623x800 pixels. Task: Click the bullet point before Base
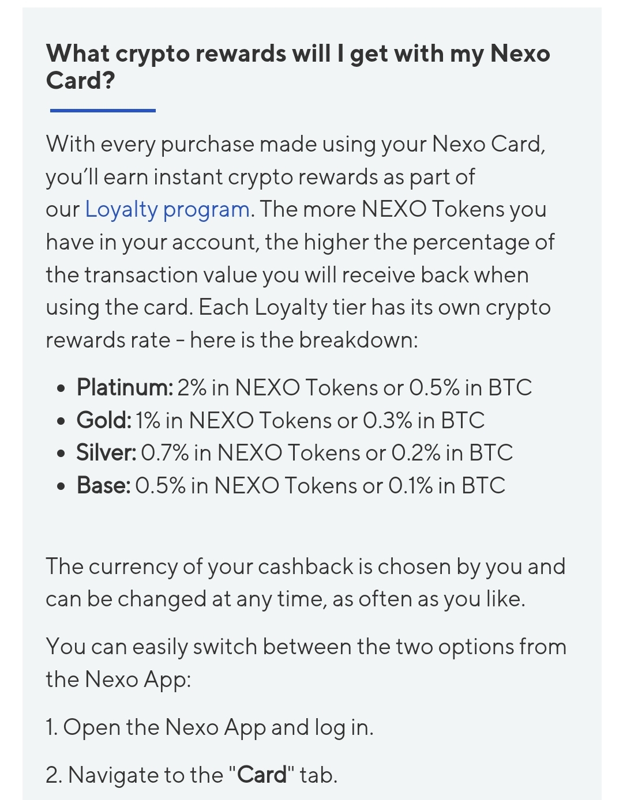click(x=61, y=487)
